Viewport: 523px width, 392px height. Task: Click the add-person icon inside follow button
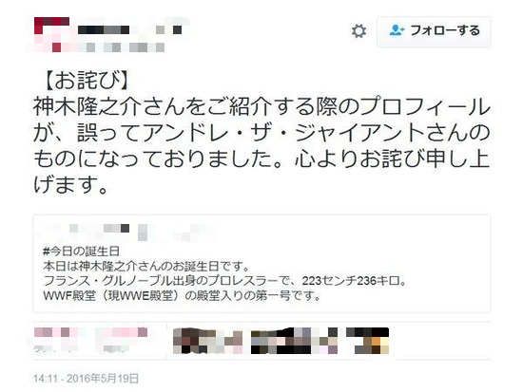(x=397, y=30)
